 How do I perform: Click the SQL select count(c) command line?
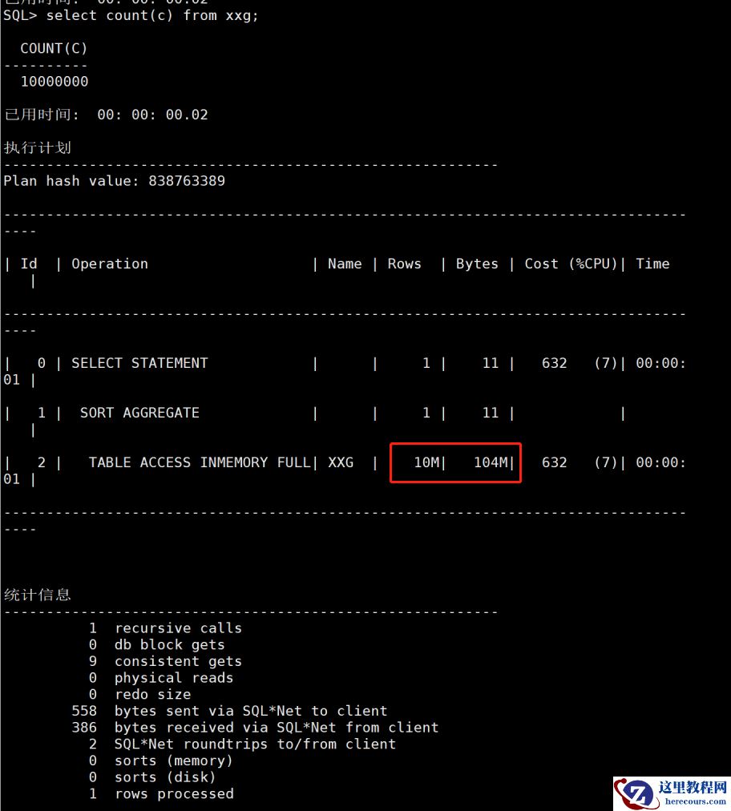click(x=131, y=15)
